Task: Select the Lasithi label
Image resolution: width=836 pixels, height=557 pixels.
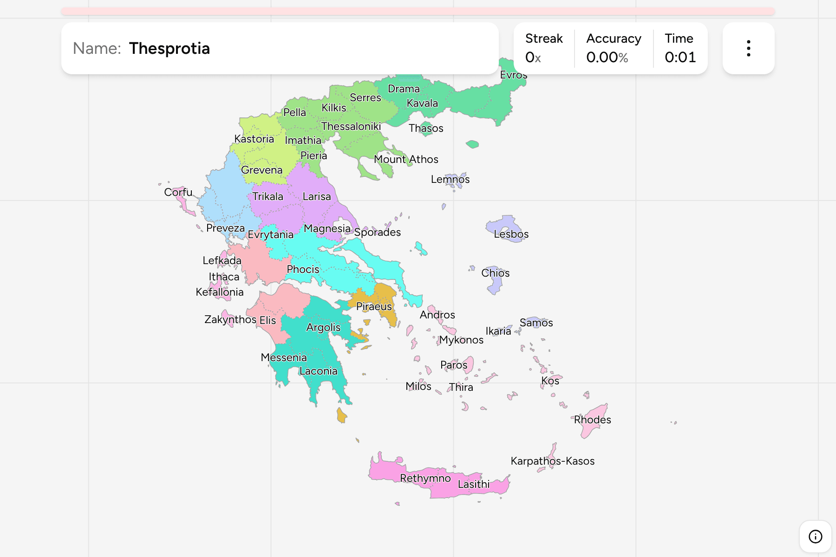Action: [473, 484]
